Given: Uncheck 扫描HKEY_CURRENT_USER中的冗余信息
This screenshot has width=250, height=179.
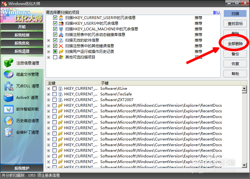Looking at the screenshot, I should pyautogui.click(x=55, y=18).
